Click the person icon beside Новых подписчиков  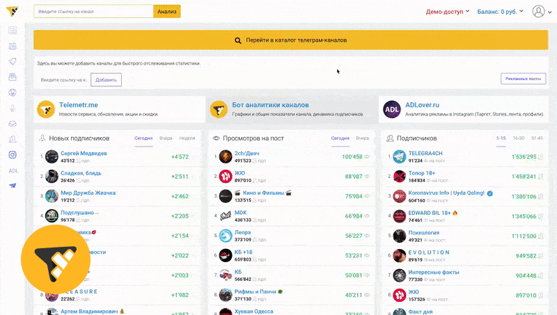pyautogui.click(x=42, y=138)
